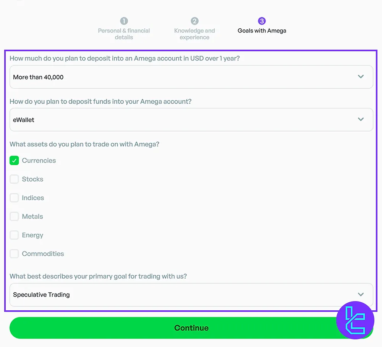This screenshot has width=382, height=347.
Task: Expand the Speculative Trading goal dropdown
Action: [x=191, y=295]
